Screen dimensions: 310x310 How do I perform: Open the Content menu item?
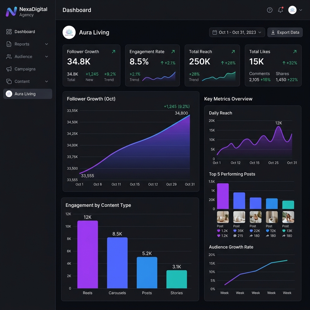coord(28,81)
